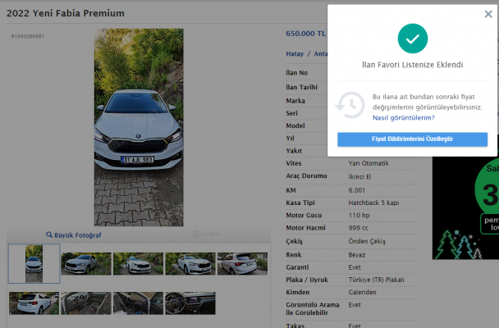Screen dimensions: 499x328
Task: Click the listing title '2022 Yeni Fabia Premium'
Action: pos(66,13)
